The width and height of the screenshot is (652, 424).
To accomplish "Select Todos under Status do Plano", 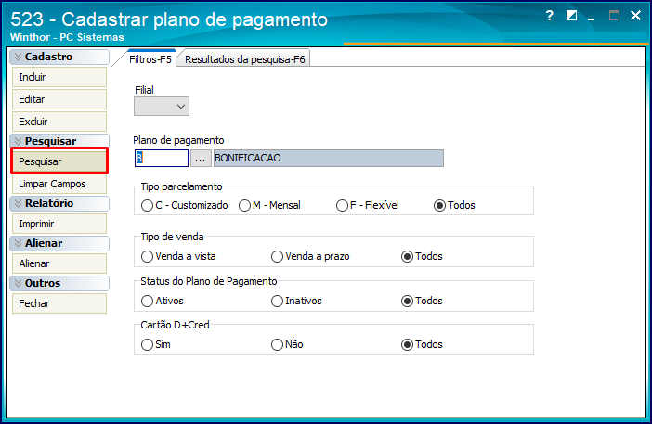I will pyautogui.click(x=422, y=302).
